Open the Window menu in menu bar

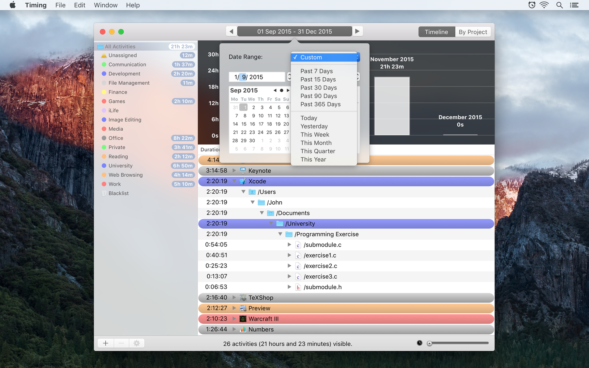(x=106, y=5)
